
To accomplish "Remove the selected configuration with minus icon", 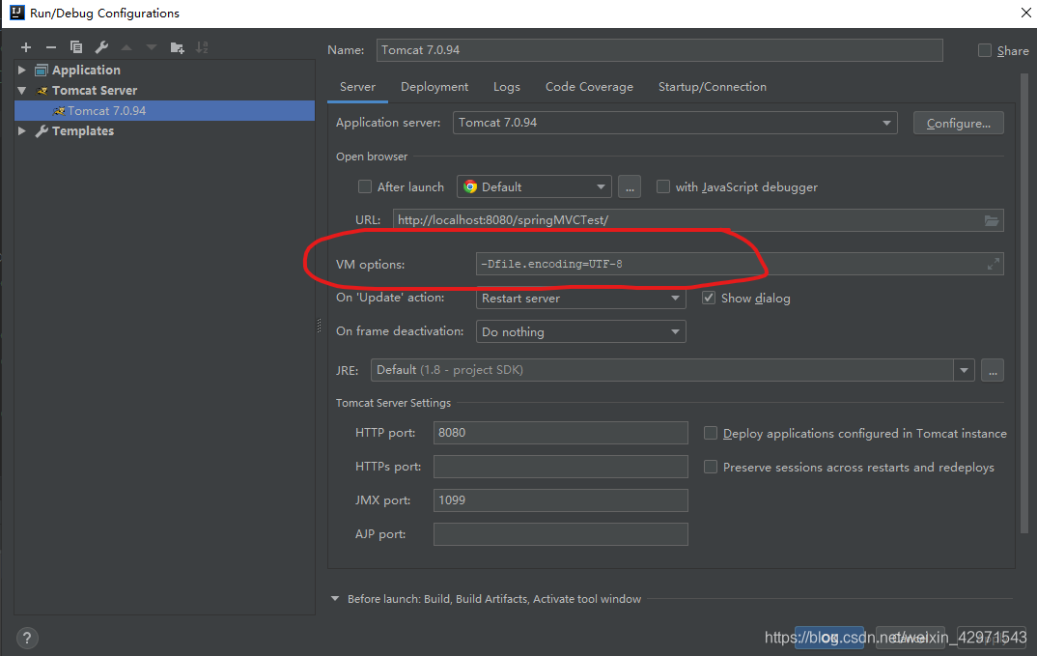I will point(51,47).
